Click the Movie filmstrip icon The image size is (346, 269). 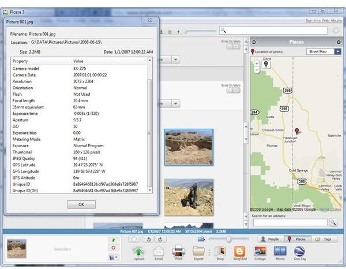point(280,251)
